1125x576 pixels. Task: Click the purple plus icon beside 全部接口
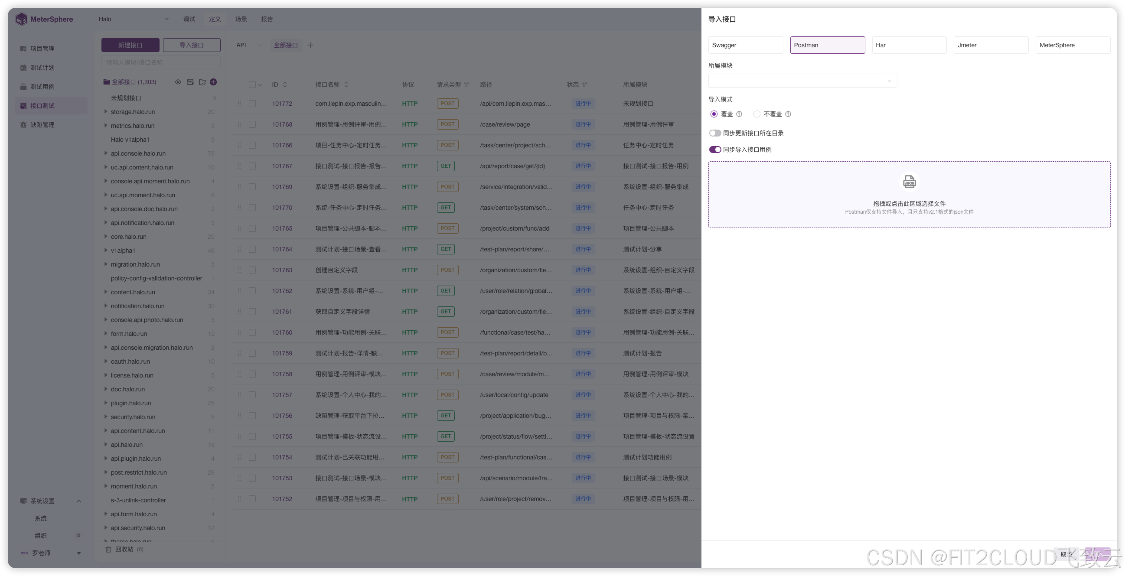coord(214,82)
